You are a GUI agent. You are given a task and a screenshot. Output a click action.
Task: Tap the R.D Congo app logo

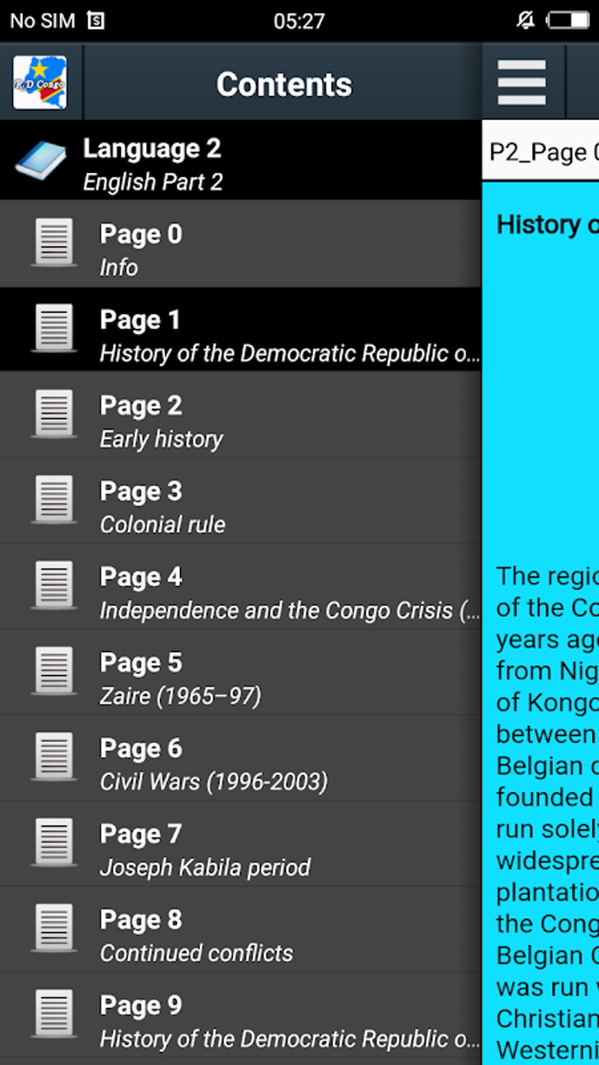(x=40, y=83)
